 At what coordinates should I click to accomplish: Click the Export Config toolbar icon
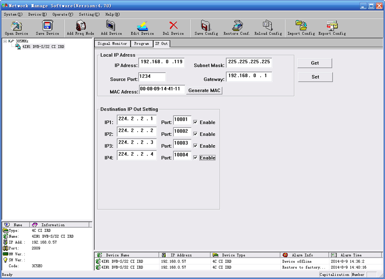(x=332, y=26)
